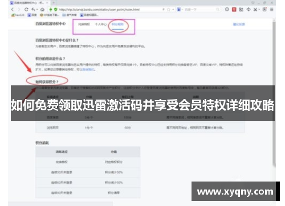The image size is (285, 206).
Task: Click the heading 积分的用途是什么？
Action: click(50, 59)
